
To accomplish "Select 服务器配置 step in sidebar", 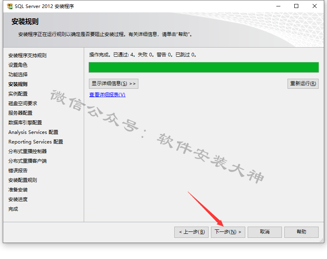I will tap(20, 113).
